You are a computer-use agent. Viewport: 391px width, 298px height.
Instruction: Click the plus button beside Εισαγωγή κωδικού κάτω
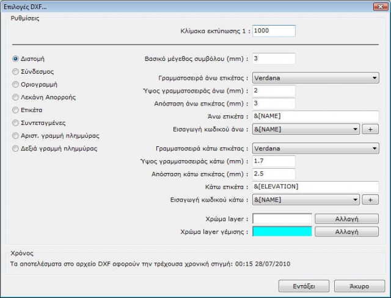[370, 200]
